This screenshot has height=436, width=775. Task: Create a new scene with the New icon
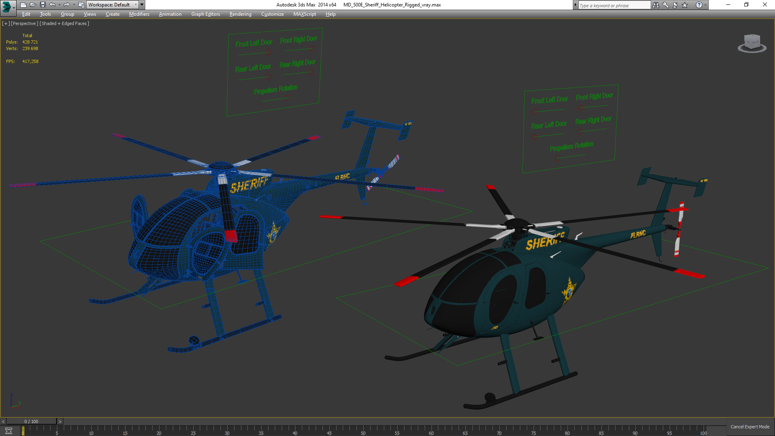(23, 5)
